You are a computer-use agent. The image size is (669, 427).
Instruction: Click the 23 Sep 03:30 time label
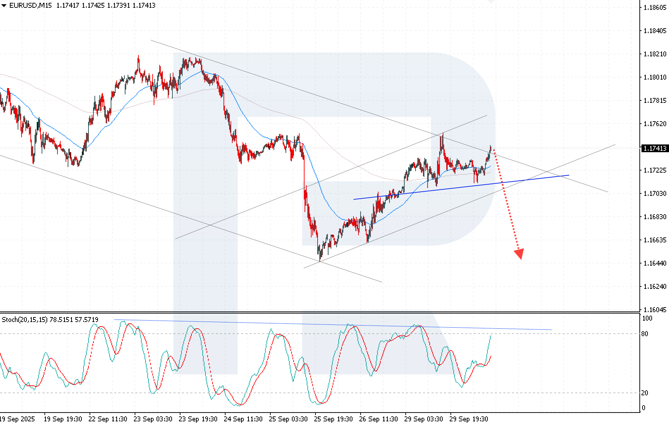pos(153,419)
